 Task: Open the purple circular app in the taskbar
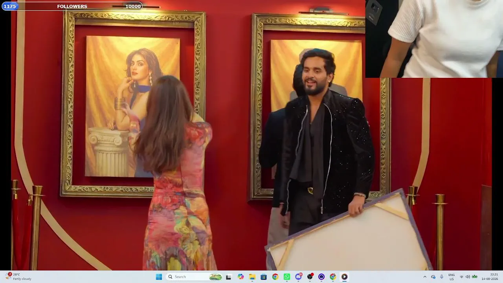(x=321, y=277)
